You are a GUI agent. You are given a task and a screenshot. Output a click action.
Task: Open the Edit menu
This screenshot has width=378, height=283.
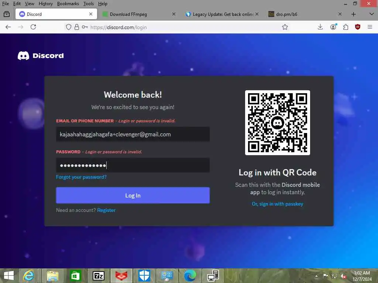pyautogui.click(x=17, y=4)
